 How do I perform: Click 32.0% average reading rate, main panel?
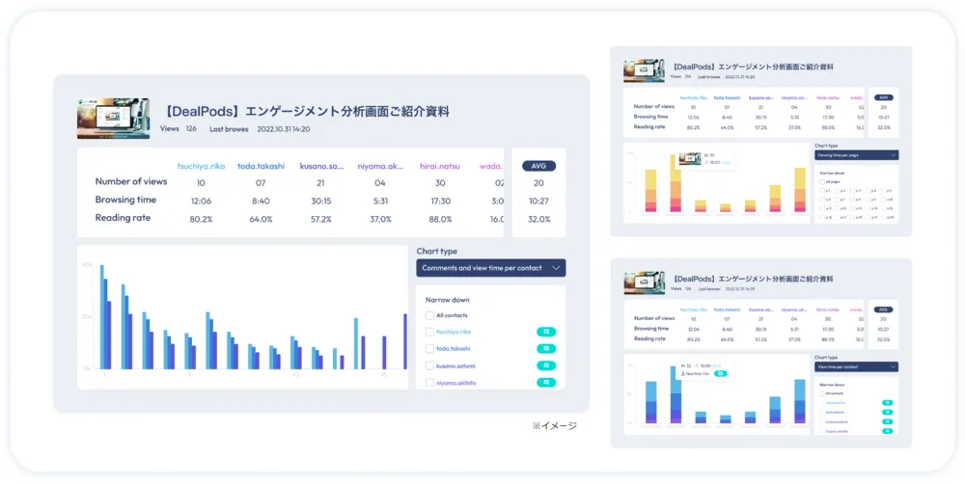click(538, 219)
